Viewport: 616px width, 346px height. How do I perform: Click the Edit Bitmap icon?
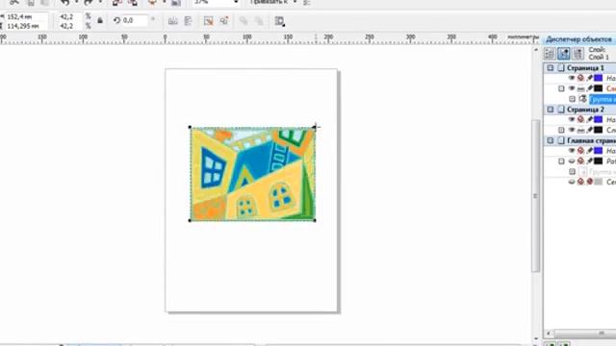[209, 21]
